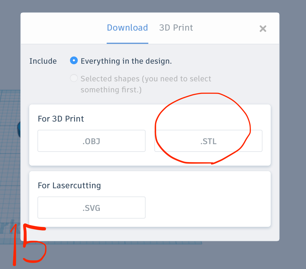Select the 'Selected shapes' radio option

[74, 78]
